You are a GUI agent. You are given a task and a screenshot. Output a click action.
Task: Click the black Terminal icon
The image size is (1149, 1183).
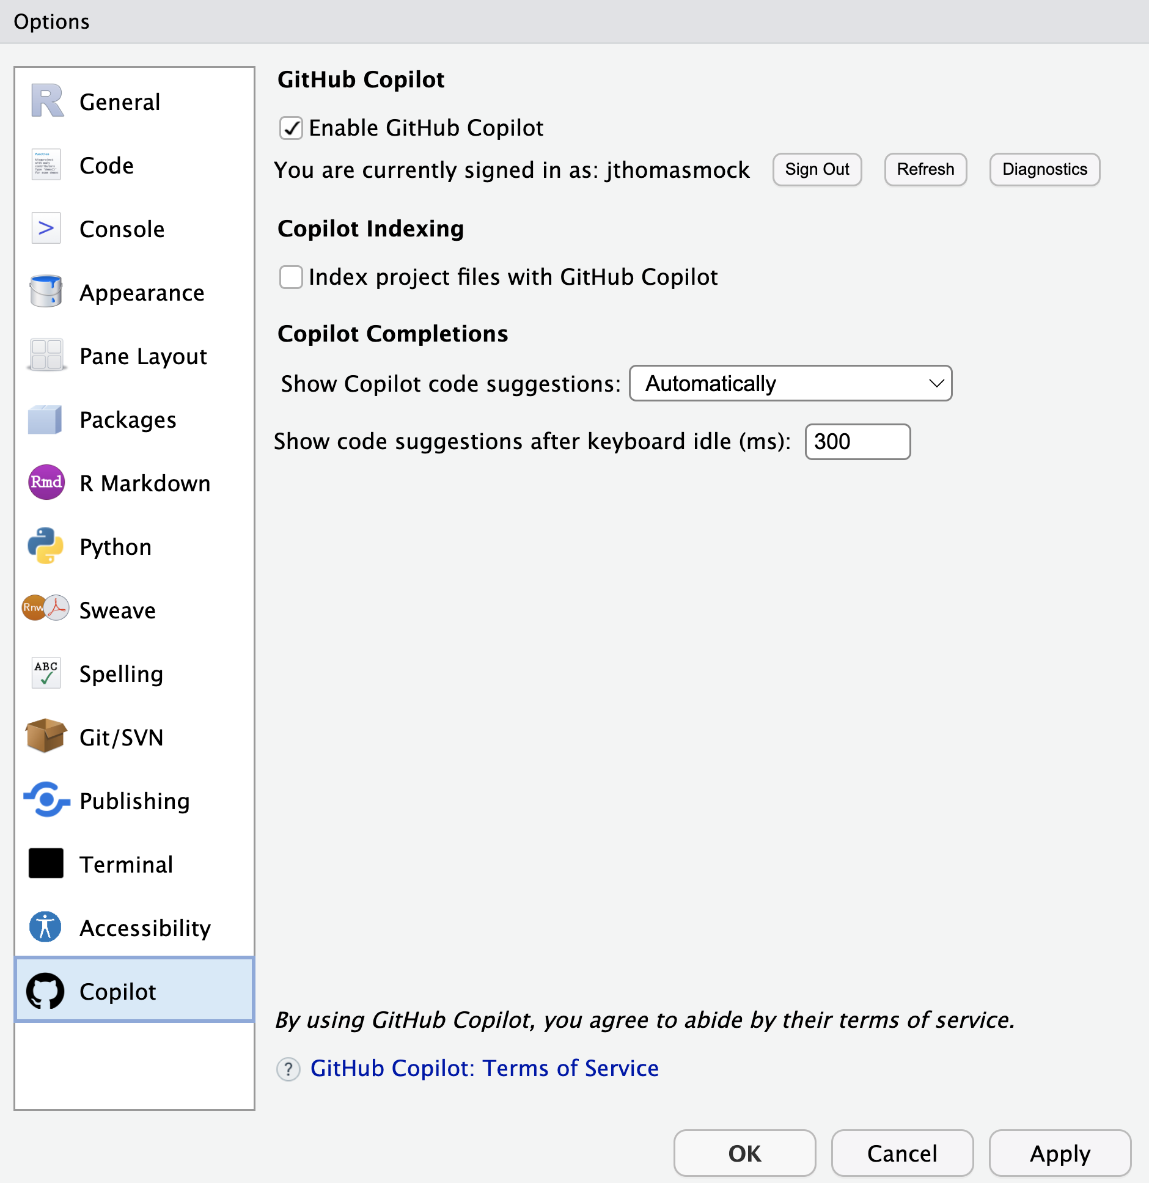click(x=46, y=863)
